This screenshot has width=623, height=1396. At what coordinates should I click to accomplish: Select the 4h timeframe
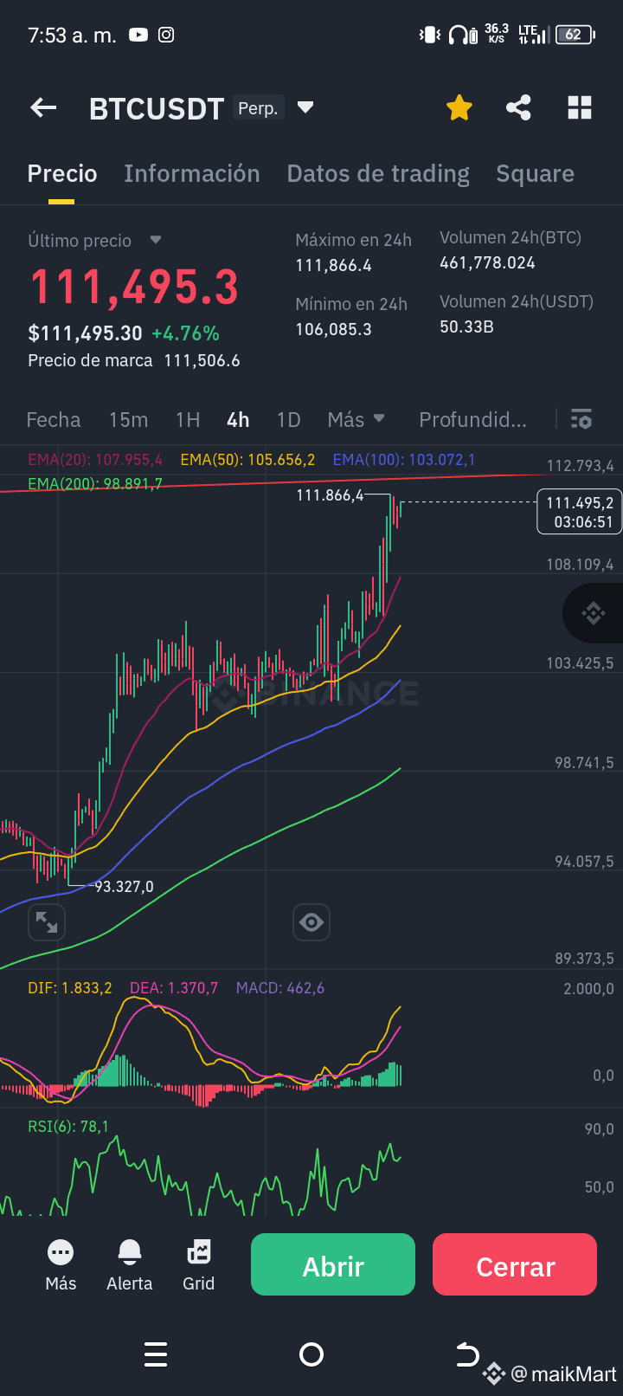click(x=238, y=420)
